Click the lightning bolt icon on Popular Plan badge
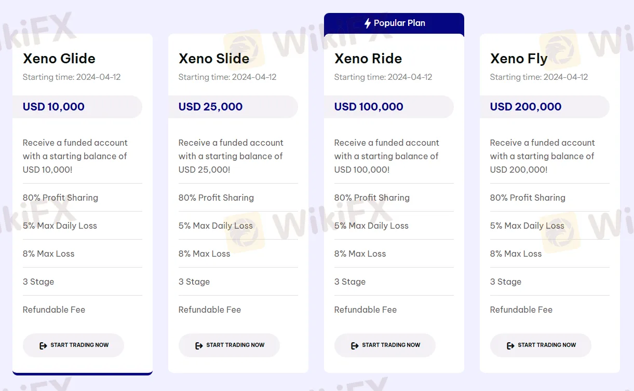 [x=368, y=23]
